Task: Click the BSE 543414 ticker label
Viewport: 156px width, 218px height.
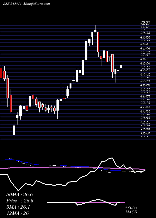Action: (12, 4)
